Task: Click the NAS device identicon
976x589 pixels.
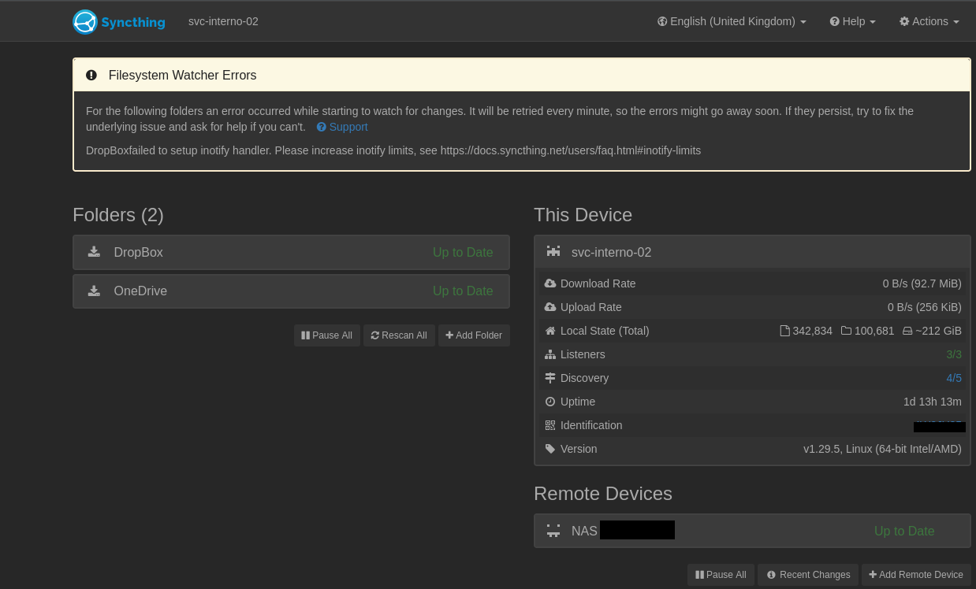Action: coord(553,531)
